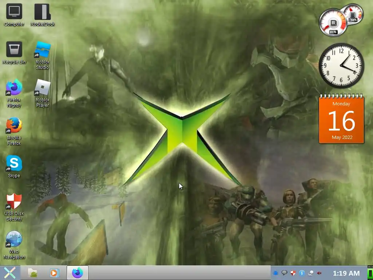The height and width of the screenshot is (280, 373).
Task: Launch the media player from the taskbar
Action: [55, 273]
